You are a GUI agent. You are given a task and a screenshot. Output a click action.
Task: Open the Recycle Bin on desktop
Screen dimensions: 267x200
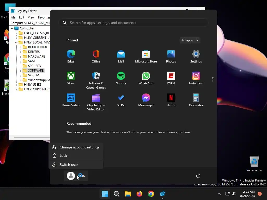click(254, 164)
